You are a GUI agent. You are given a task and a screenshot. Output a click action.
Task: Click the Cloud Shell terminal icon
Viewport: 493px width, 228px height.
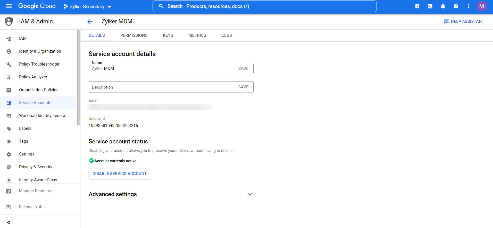(430, 6)
